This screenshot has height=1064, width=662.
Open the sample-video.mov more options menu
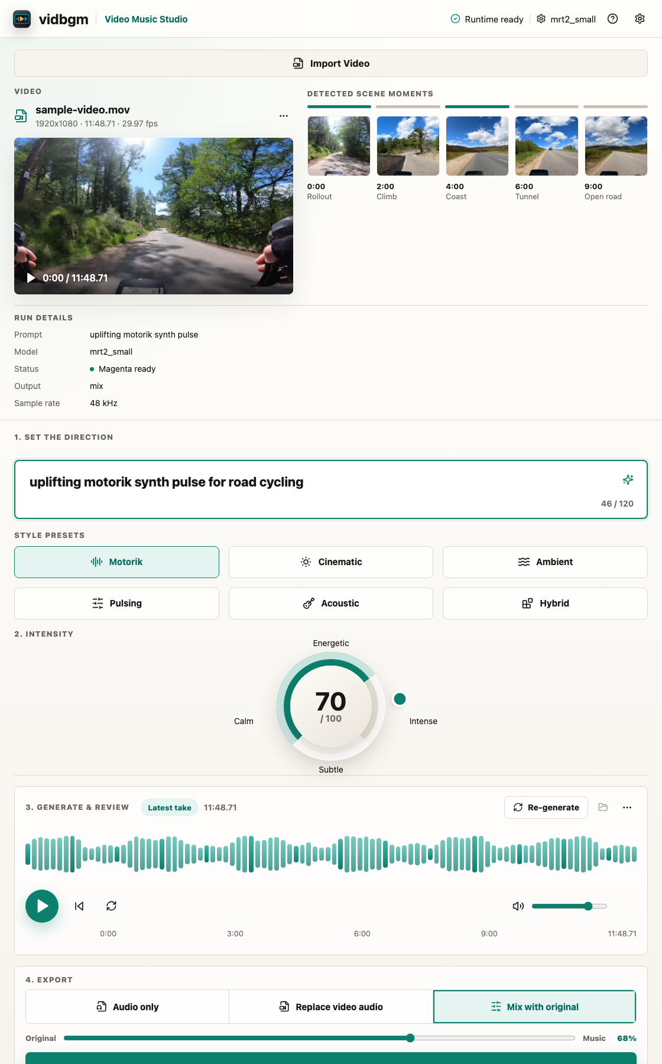(284, 116)
